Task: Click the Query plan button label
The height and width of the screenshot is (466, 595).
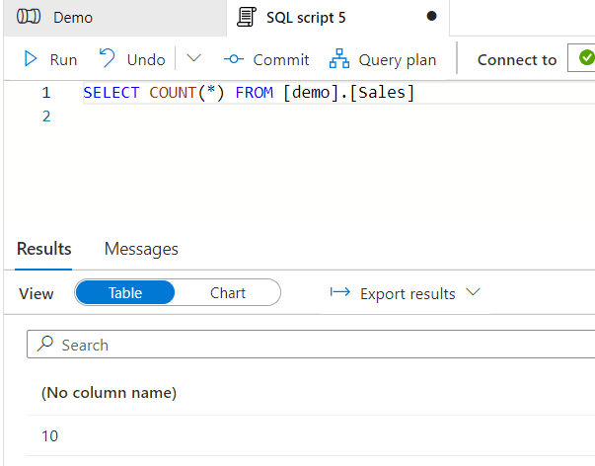Action: coord(397,59)
